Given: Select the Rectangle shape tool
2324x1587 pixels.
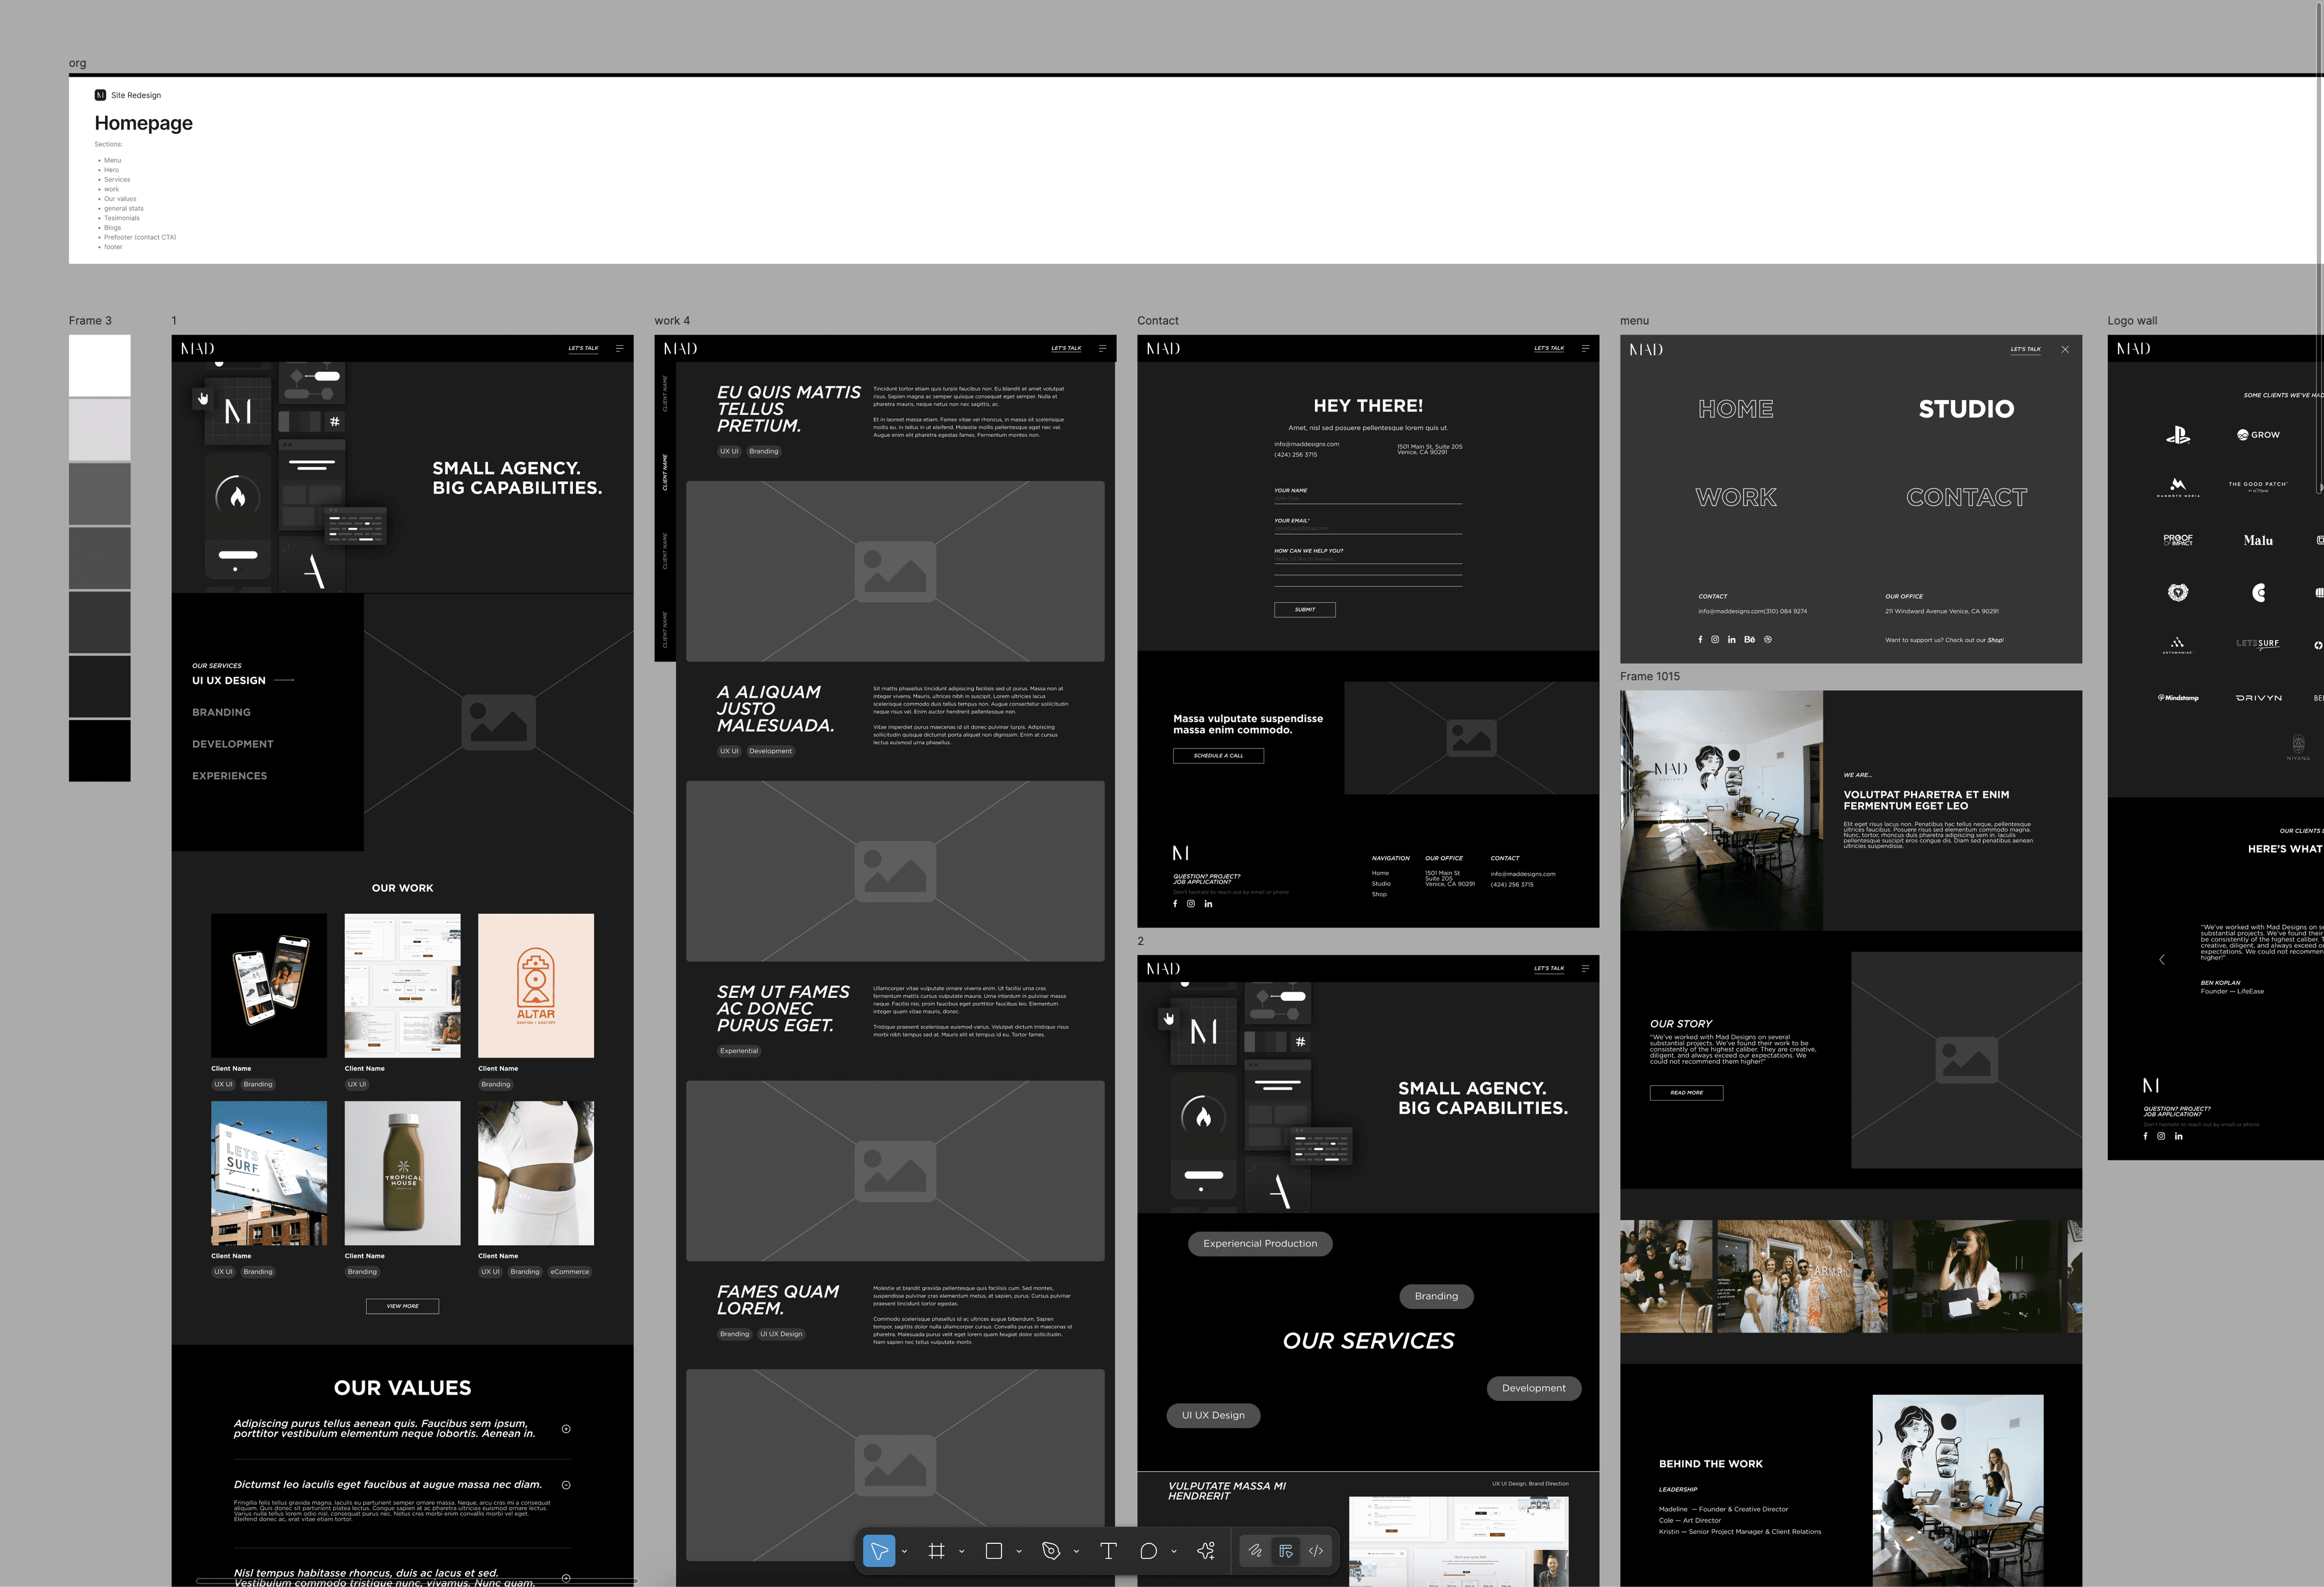Looking at the screenshot, I should (993, 1551).
